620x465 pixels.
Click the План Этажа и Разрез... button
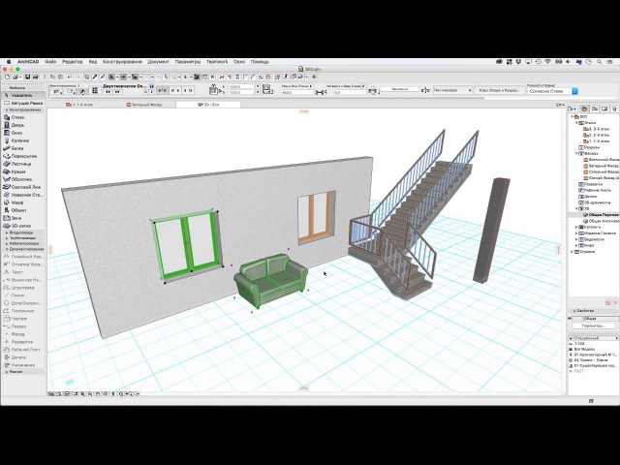click(x=499, y=90)
